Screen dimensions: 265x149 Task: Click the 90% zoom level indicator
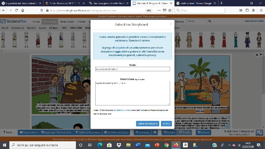tap(149, 10)
